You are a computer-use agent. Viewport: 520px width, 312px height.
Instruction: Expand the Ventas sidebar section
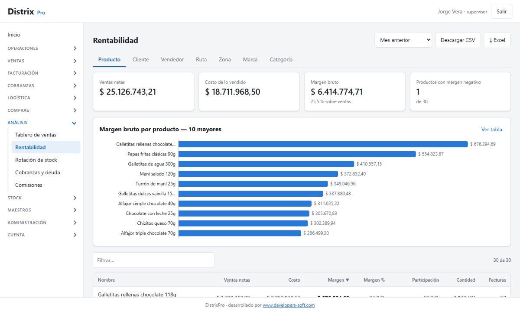[x=42, y=61]
